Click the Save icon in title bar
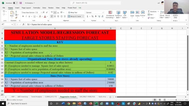The image size is (189, 106). coord(21,3)
